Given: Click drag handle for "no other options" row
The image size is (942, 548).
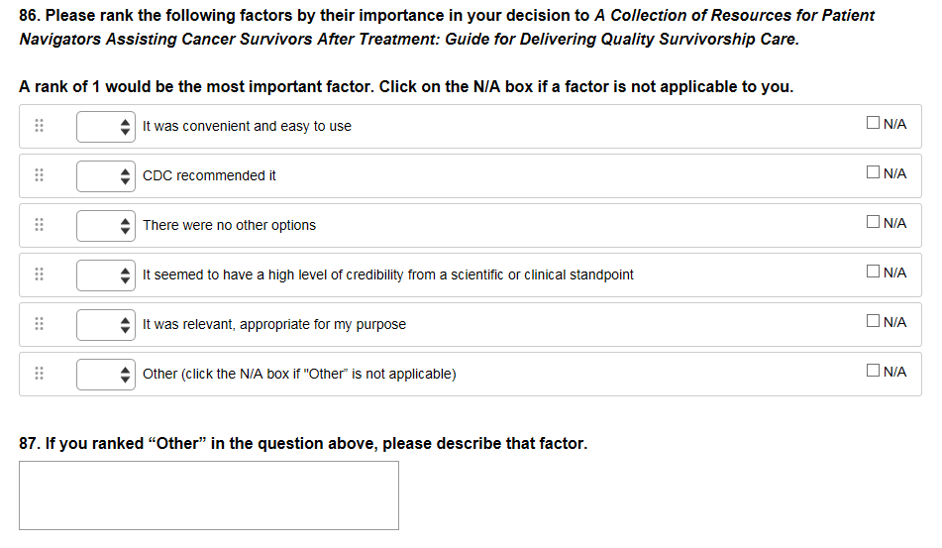Looking at the screenshot, I should [39, 225].
